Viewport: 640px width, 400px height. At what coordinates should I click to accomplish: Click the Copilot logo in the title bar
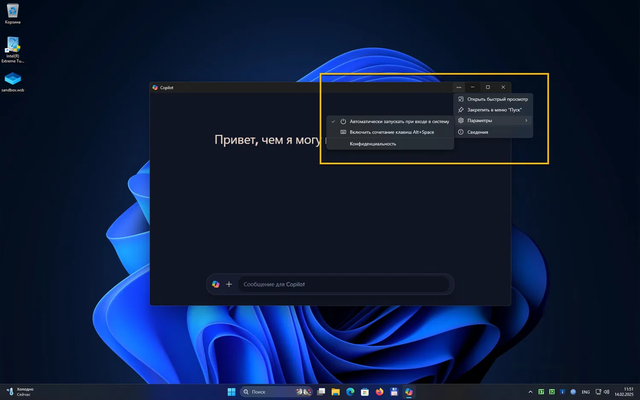coord(155,88)
